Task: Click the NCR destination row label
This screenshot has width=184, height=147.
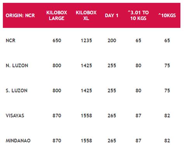Action: [10, 41]
